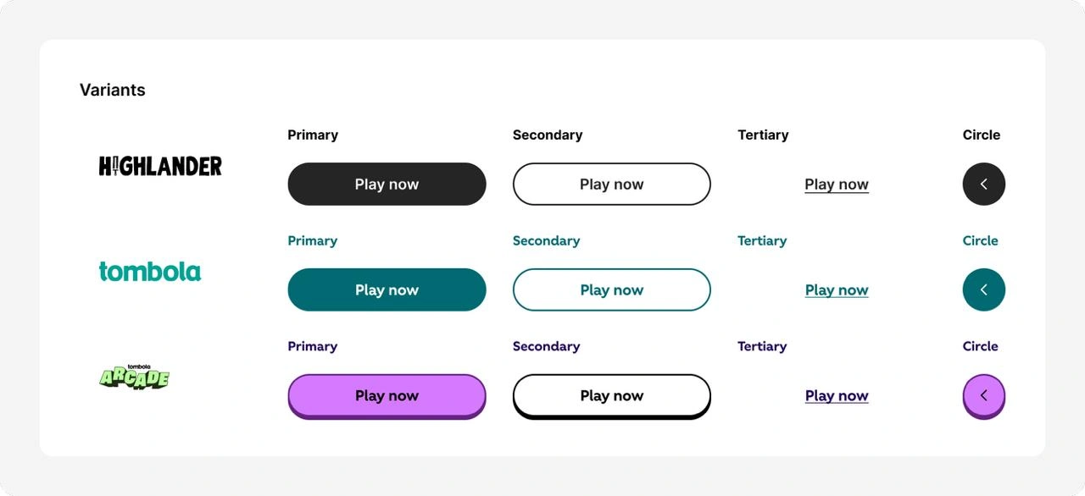Click the black underlined Play now tertiary link

(837, 185)
